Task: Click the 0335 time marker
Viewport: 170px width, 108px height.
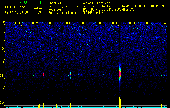Action: click(83, 23)
